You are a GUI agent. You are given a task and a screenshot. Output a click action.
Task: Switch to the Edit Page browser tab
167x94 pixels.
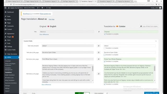69,2
